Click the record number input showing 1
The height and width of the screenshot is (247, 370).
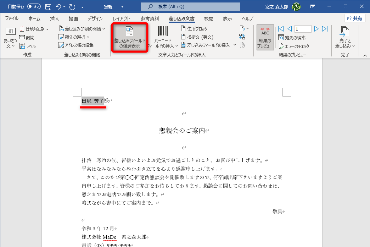[x=303, y=29]
